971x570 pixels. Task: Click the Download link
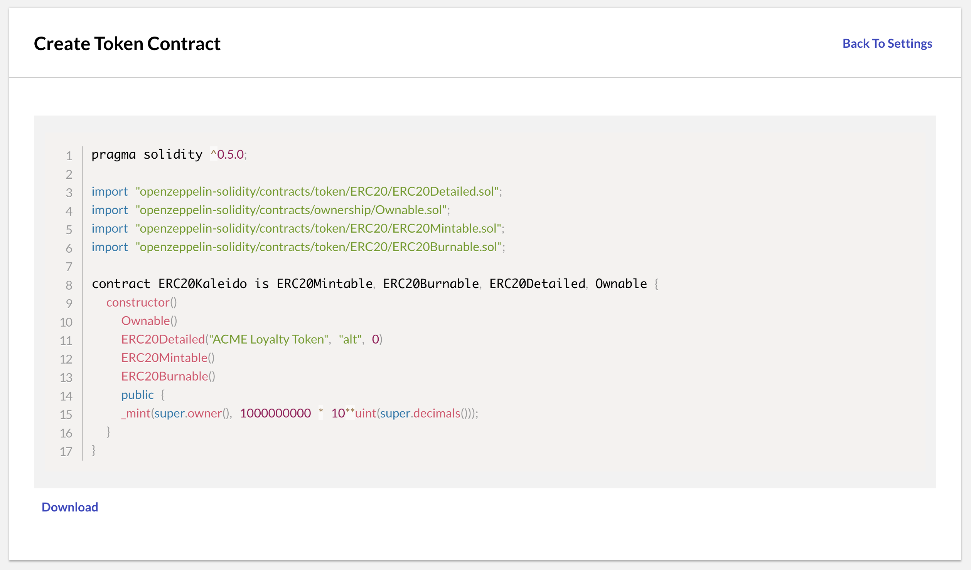coord(69,507)
